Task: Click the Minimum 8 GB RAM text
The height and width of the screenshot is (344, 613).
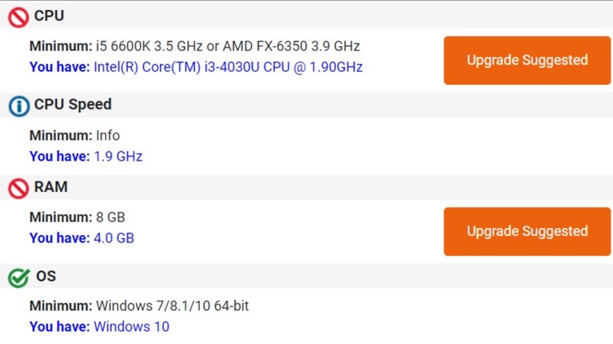Action: coord(77,217)
